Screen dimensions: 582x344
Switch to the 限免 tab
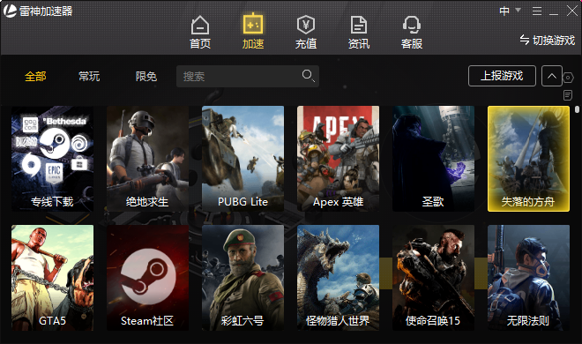tap(145, 77)
